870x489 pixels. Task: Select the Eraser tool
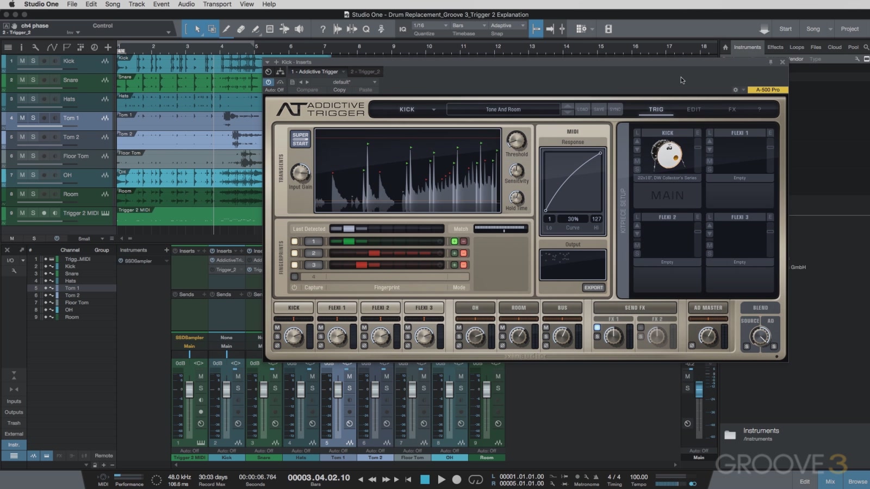click(x=241, y=29)
